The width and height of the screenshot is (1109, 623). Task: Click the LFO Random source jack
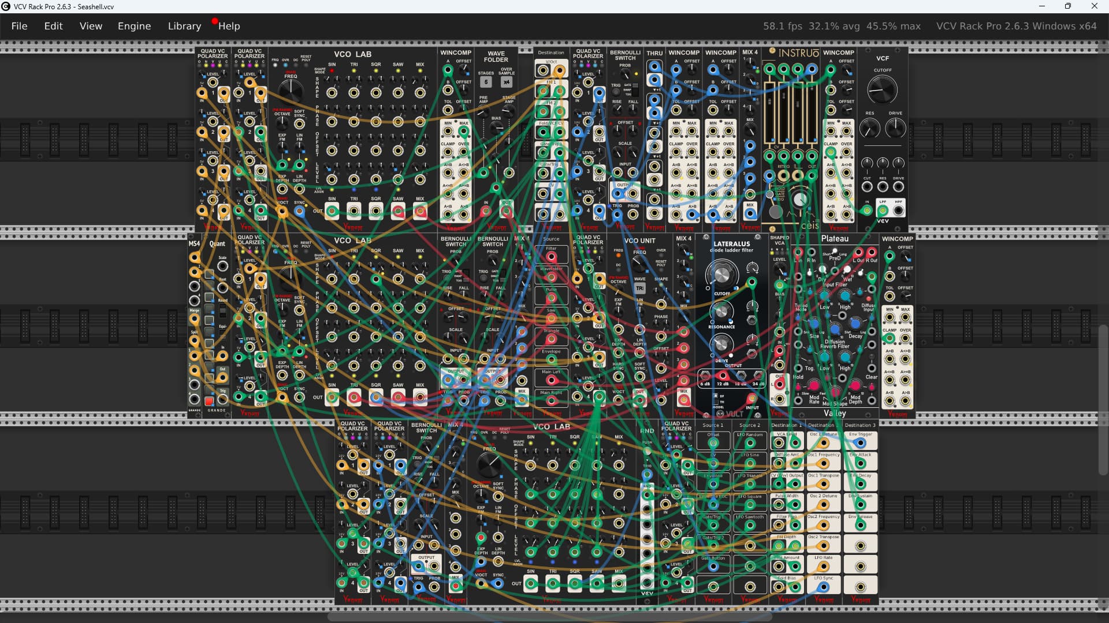750,443
